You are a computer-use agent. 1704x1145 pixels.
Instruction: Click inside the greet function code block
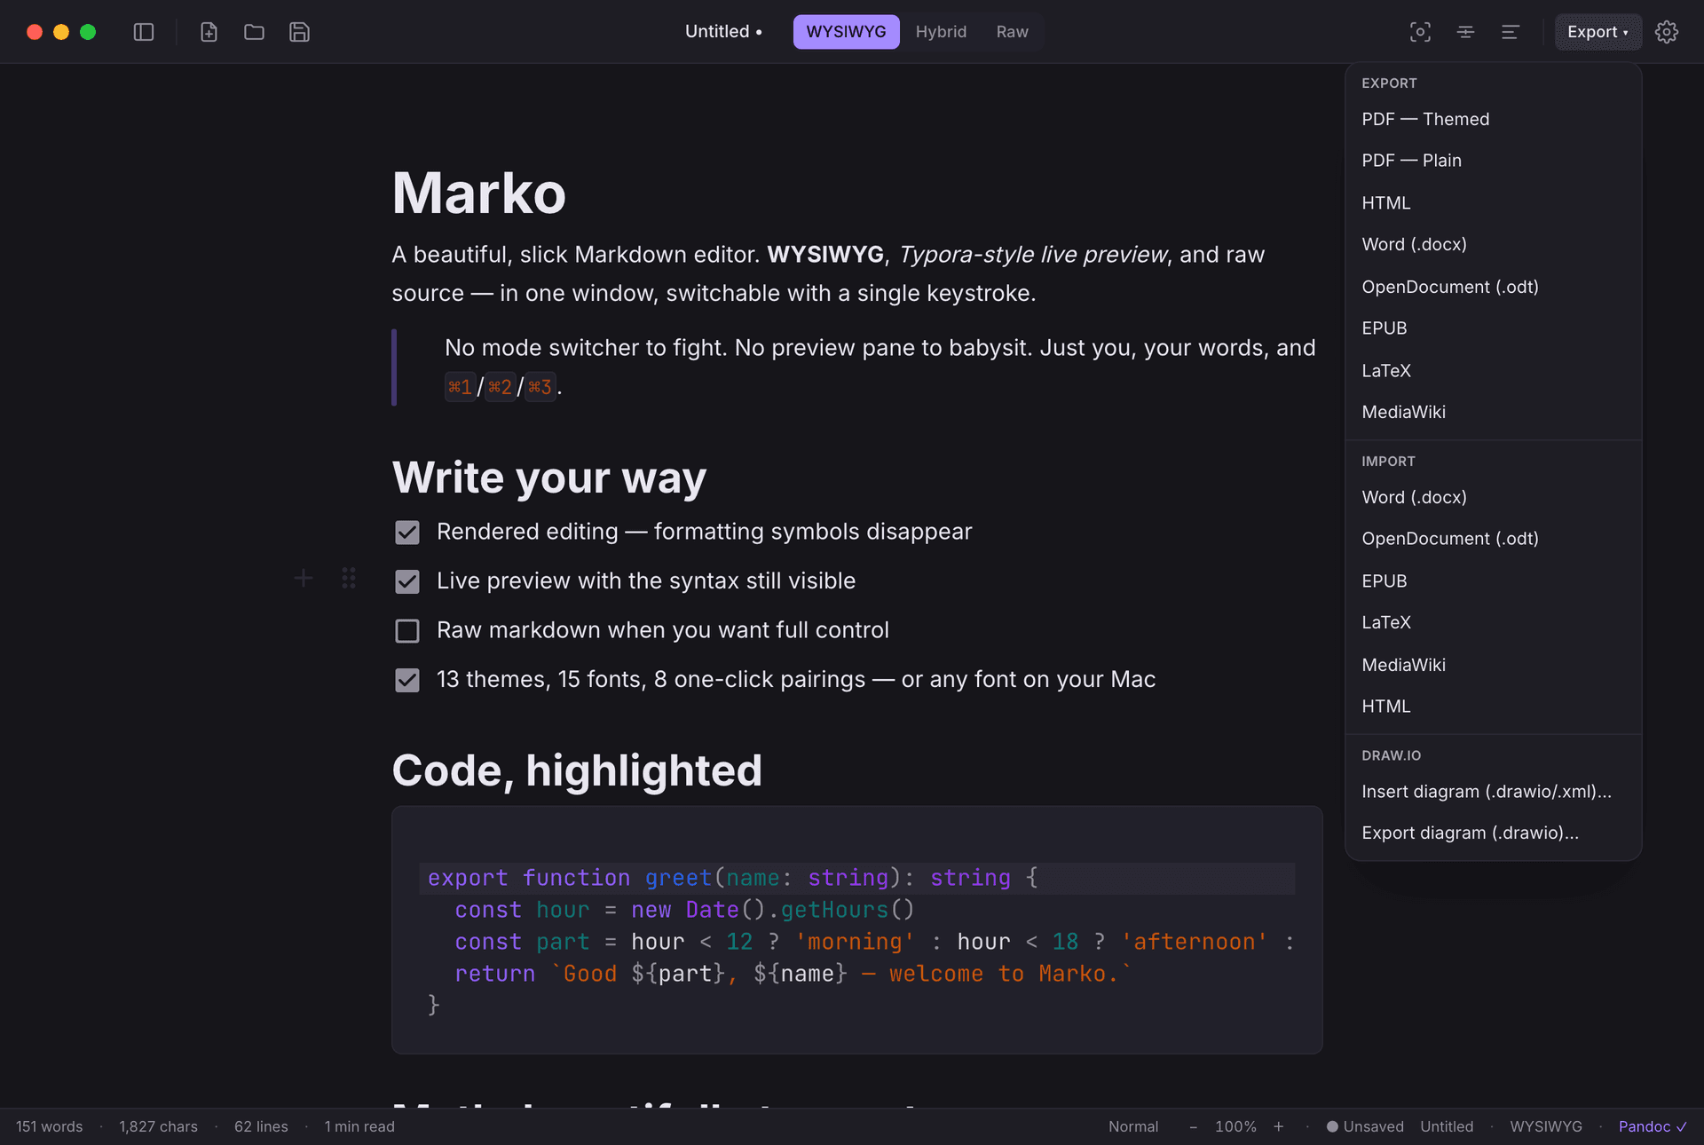(857, 930)
